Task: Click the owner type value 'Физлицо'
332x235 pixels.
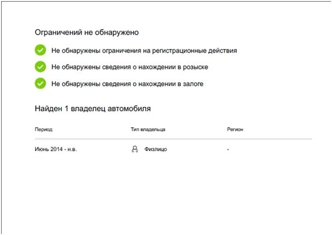Action: (x=156, y=149)
